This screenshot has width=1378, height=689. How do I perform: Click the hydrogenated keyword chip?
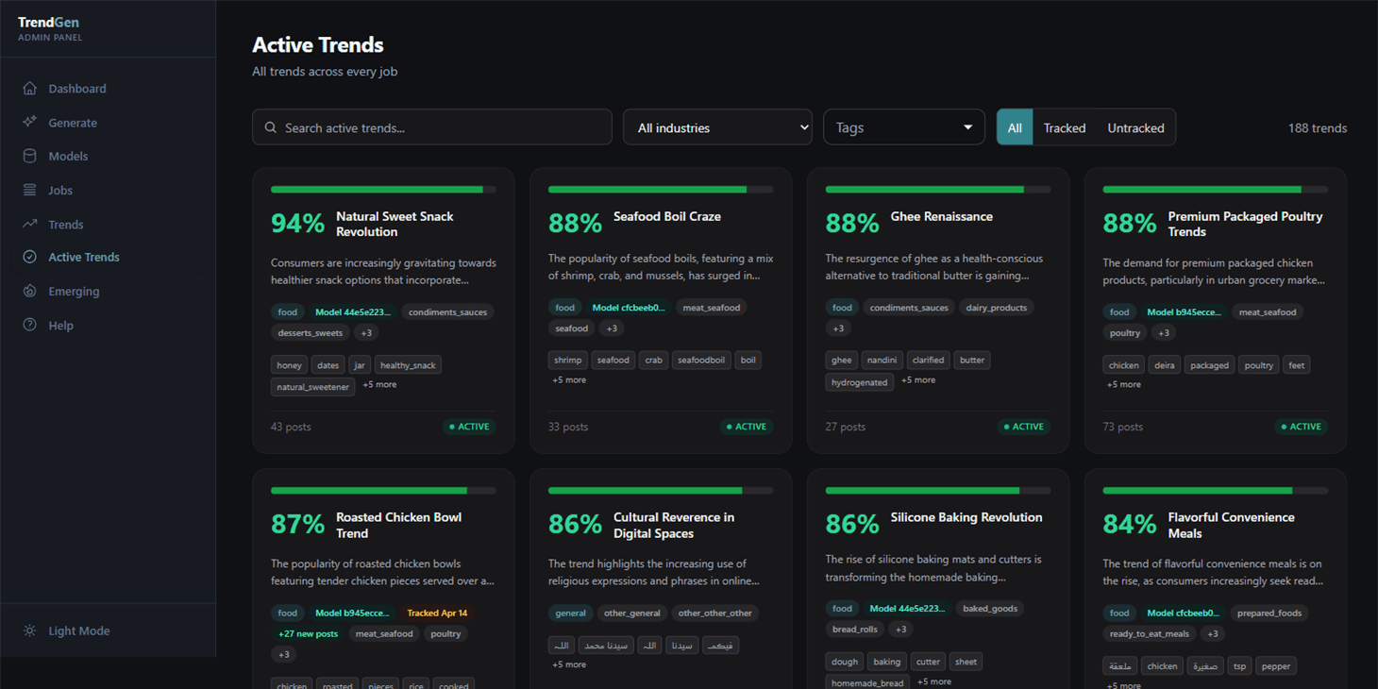[859, 382]
